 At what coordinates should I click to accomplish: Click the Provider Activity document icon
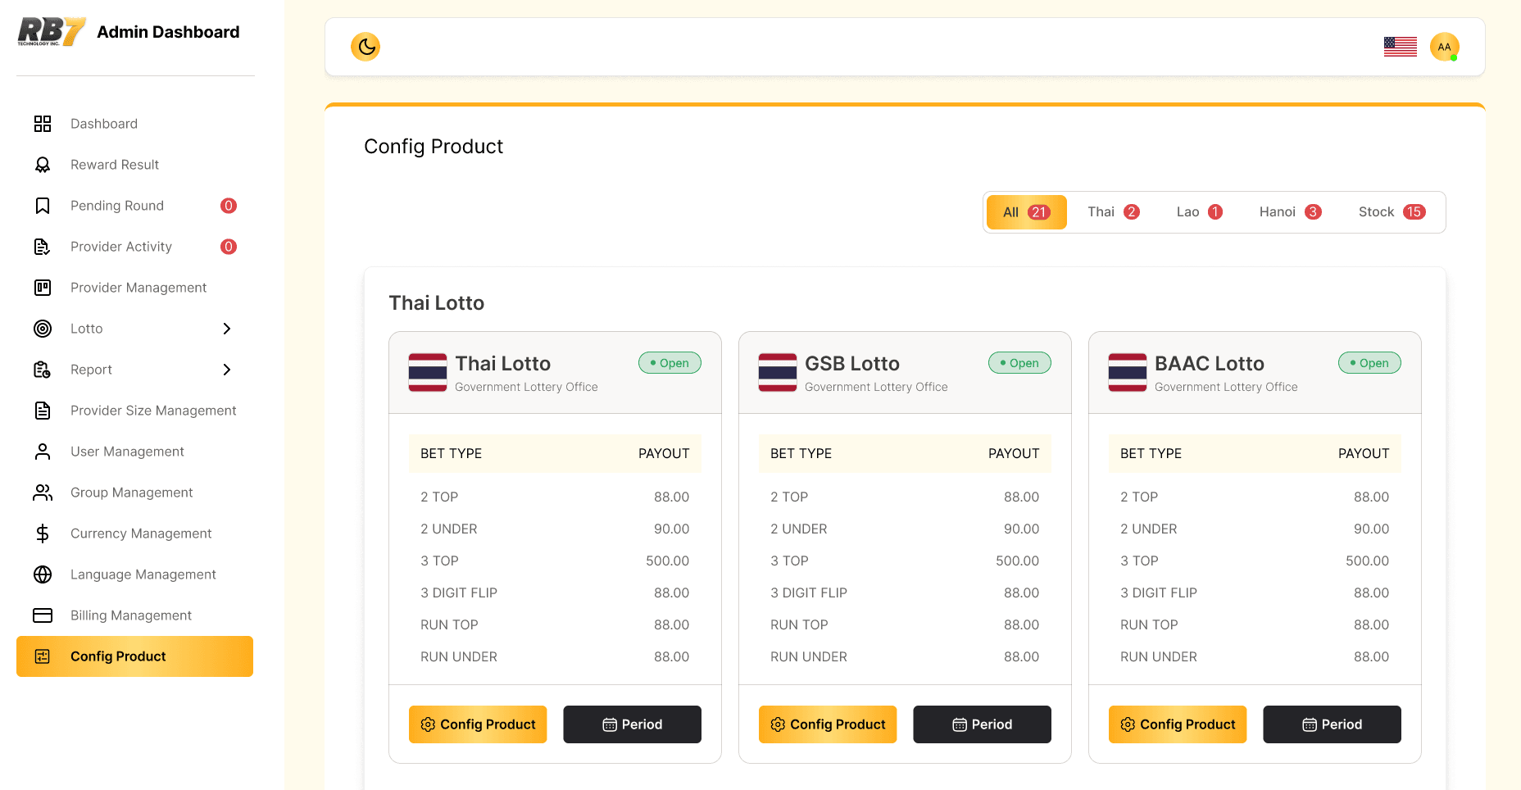43,247
